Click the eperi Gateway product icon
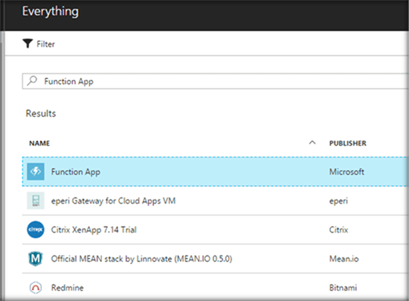Viewport: 409px width, 301px height. click(36, 201)
